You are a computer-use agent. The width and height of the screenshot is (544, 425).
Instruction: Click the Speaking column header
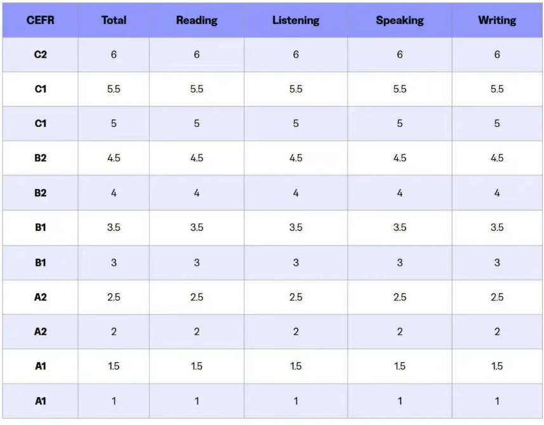[x=399, y=20]
